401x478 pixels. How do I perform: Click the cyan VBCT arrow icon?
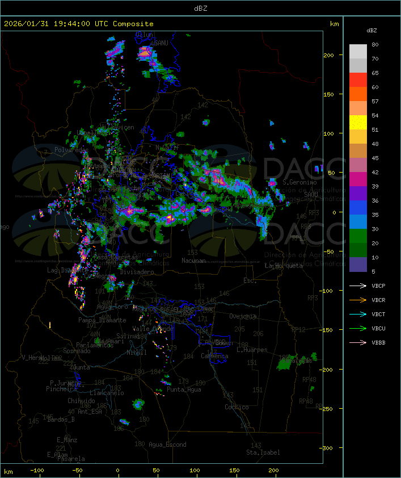[358, 315]
